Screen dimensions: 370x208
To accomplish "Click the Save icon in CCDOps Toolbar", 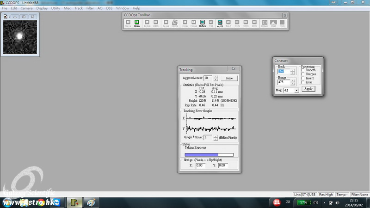I will click(x=128, y=24).
